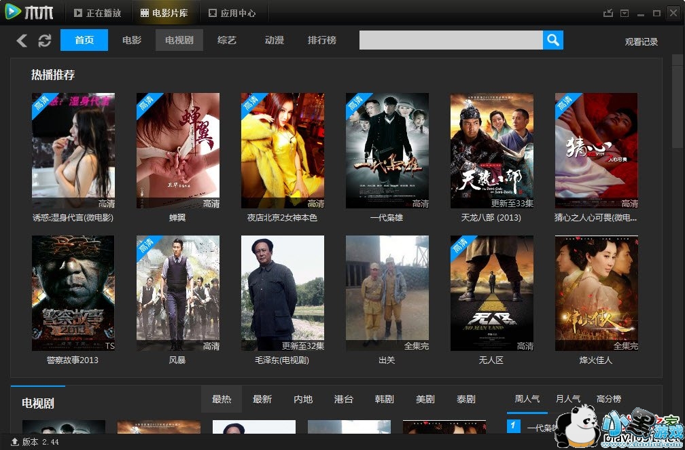
Task: Switch ranking to 周人气
Action: click(527, 399)
